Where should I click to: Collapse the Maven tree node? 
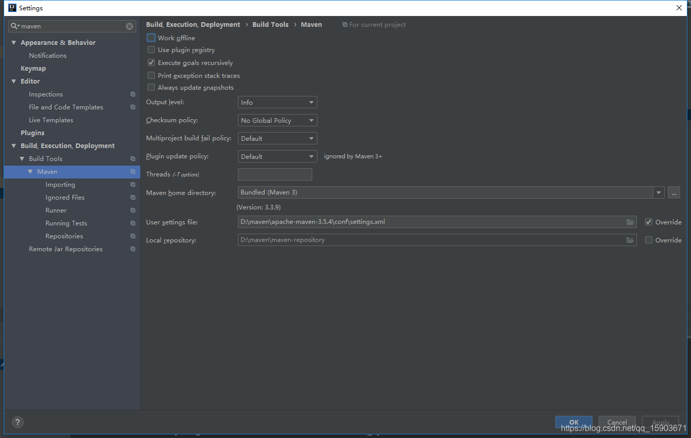point(30,172)
